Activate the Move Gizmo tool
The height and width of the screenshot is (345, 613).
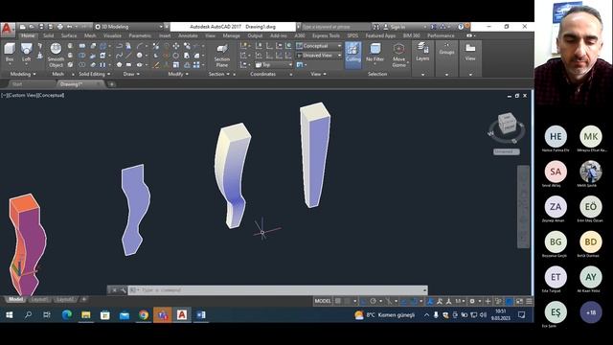398,56
